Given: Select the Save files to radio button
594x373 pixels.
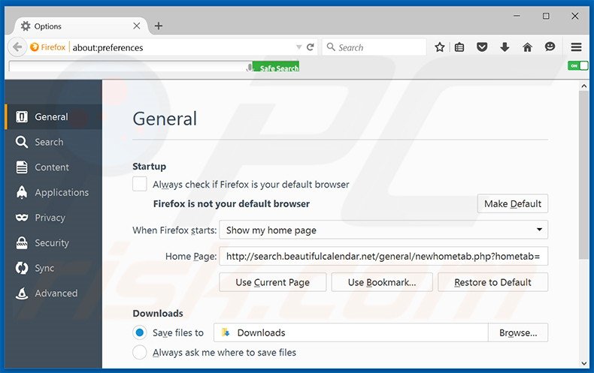Looking at the screenshot, I should (139, 332).
